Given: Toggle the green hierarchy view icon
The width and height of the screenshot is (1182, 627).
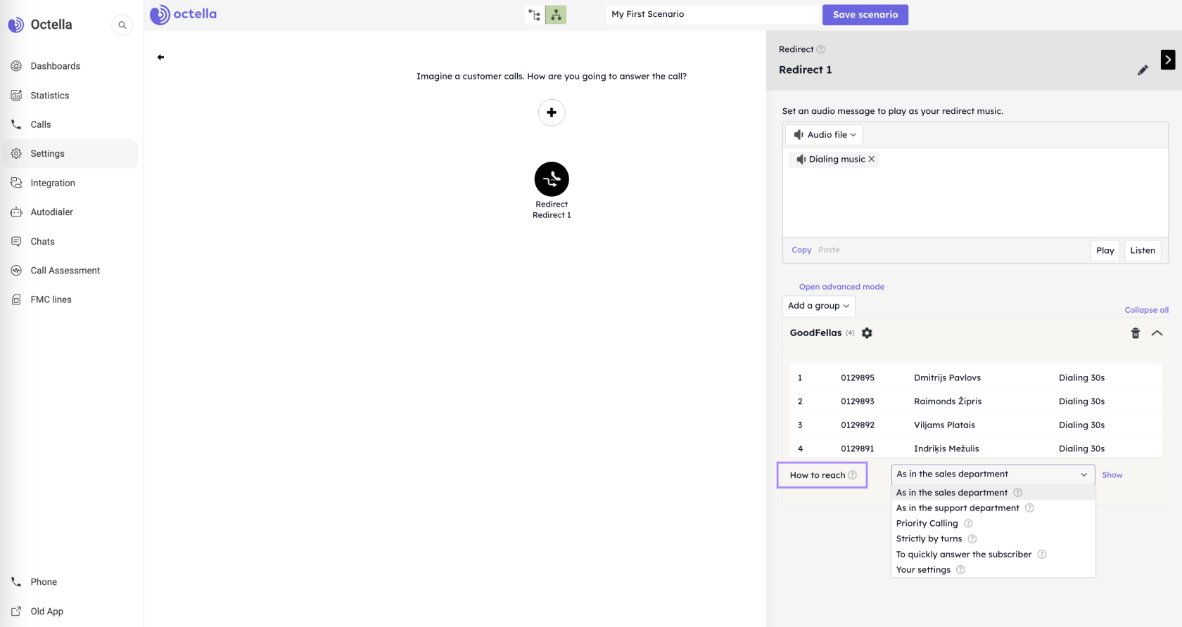Looking at the screenshot, I should point(556,15).
